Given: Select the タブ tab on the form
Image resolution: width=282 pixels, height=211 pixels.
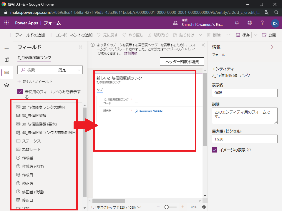Looking at the screenshot, I should coord(99,90).
